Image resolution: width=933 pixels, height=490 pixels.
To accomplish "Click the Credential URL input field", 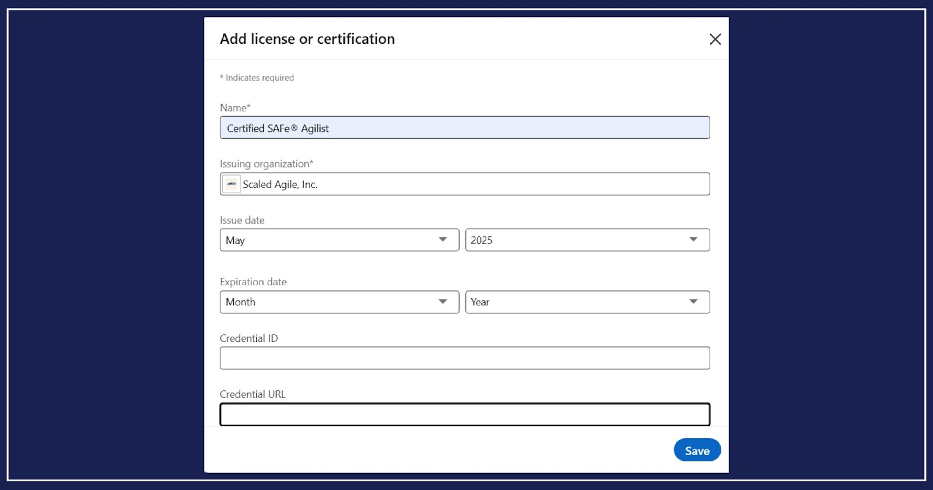I will tap(465, 414).
